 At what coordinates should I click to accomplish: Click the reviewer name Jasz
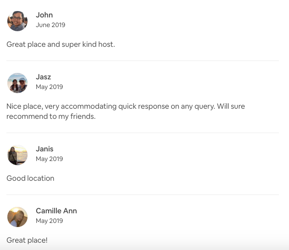pyautogui.click(x=43, y=77)
